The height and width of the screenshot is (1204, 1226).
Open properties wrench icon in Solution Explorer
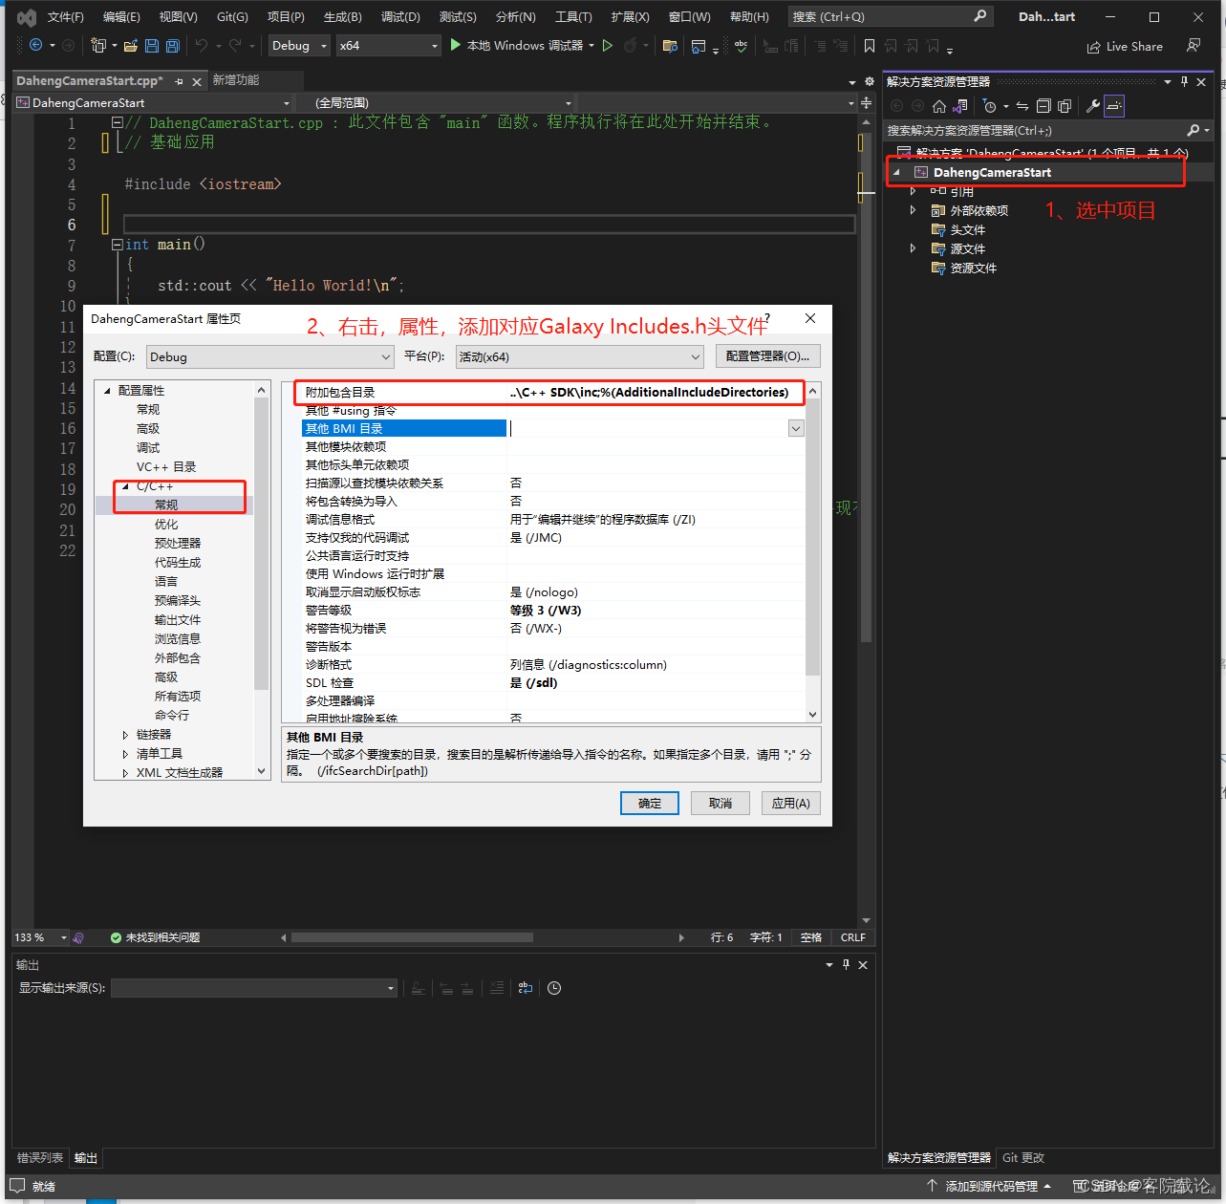point(1093,106)
